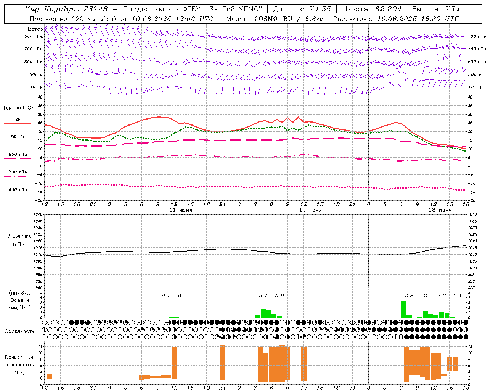
Task: Click the (мм/3ч.) precipitation unit label
Action: (x=19, y=293)
